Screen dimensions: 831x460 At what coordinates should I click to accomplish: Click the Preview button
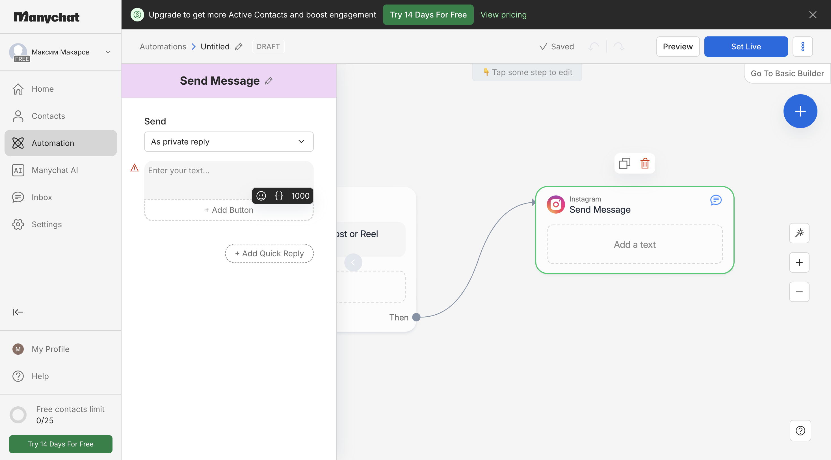click(678, 46)
